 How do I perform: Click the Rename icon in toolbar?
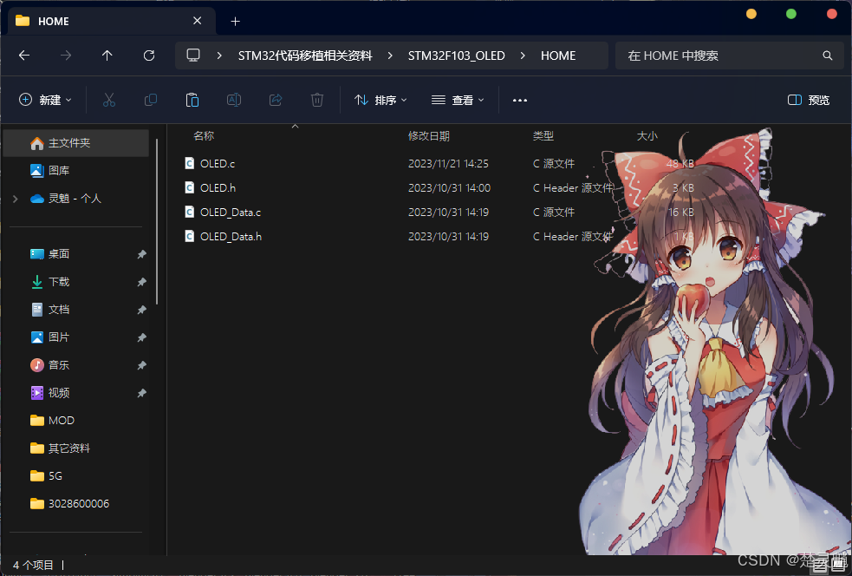click(234, 100)
